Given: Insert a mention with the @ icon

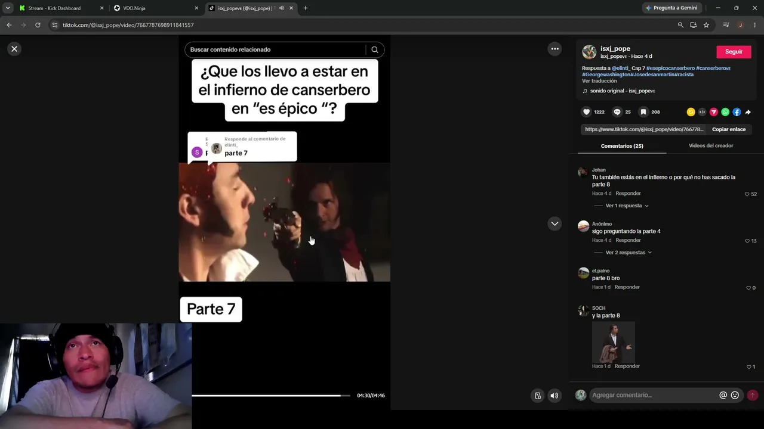Looking at the screenshot, I should click(x=723, y=395).
